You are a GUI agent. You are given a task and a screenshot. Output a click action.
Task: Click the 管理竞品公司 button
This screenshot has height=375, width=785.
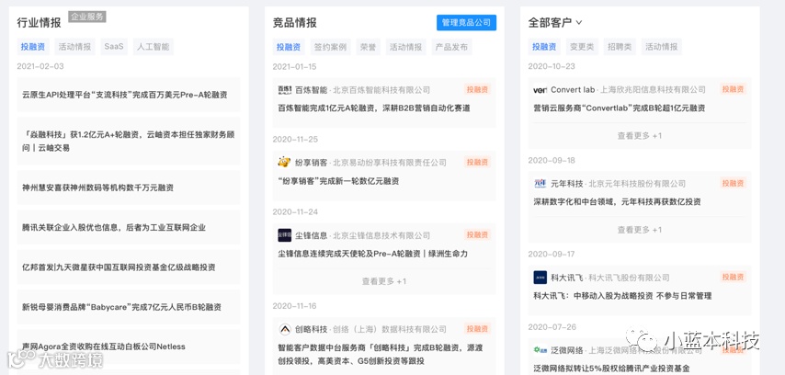[x=467, y=23]
